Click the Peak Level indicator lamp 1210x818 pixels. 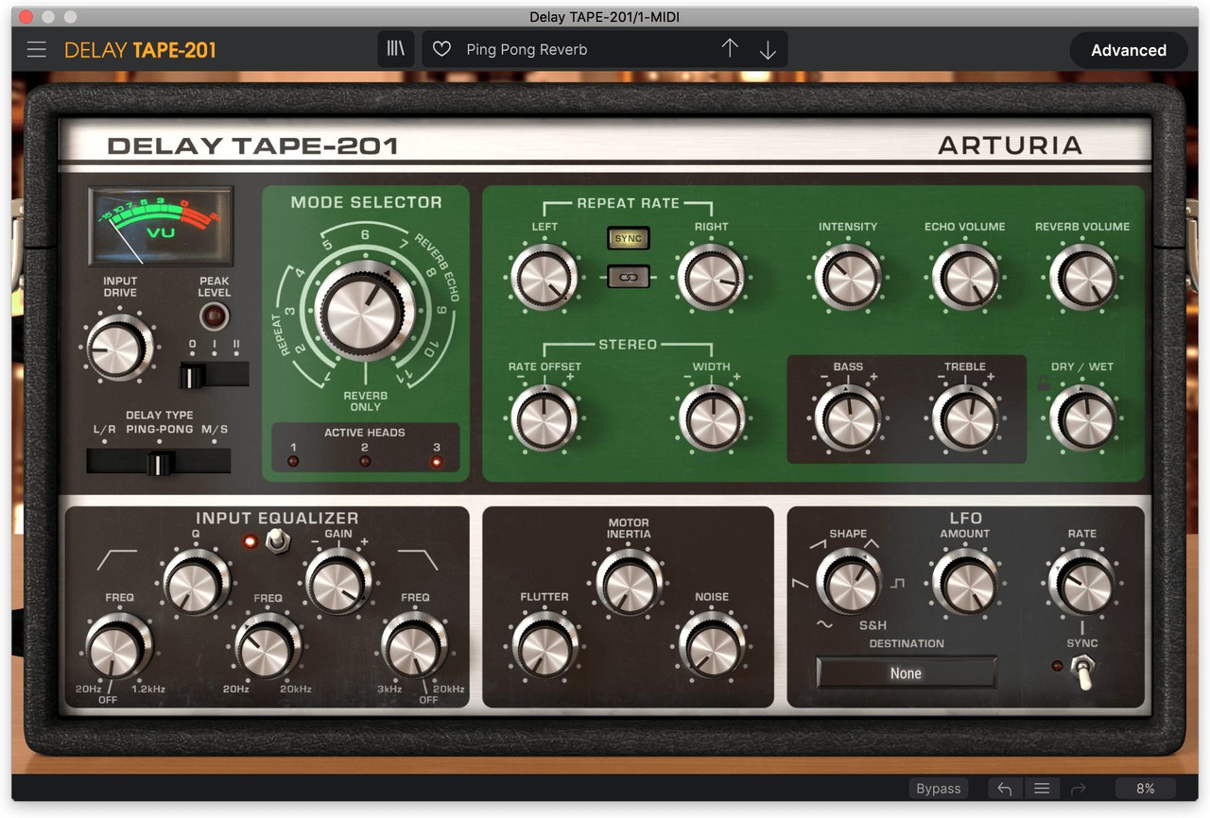[215, 315]
